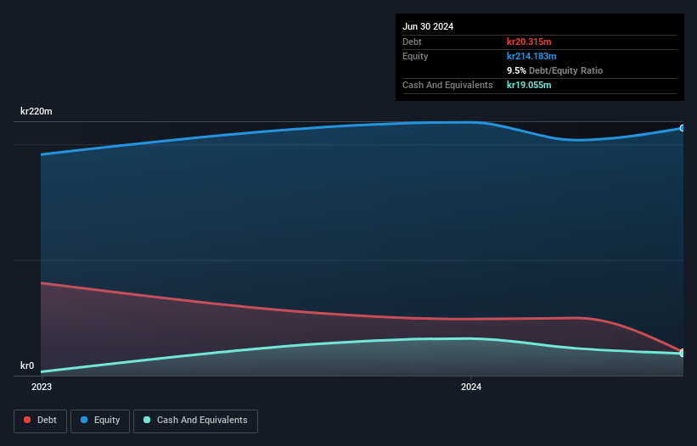Click the blue Equity legend dot
The height and width of the screenshot is (446, 697).
click(x=84, y=420)
